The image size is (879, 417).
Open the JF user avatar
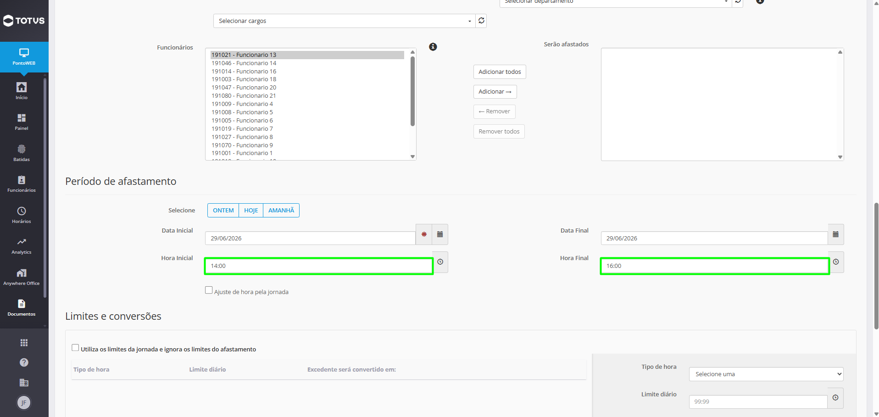24,403
